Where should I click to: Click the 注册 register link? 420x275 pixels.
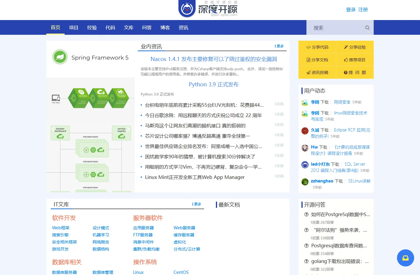pos(363,10)
